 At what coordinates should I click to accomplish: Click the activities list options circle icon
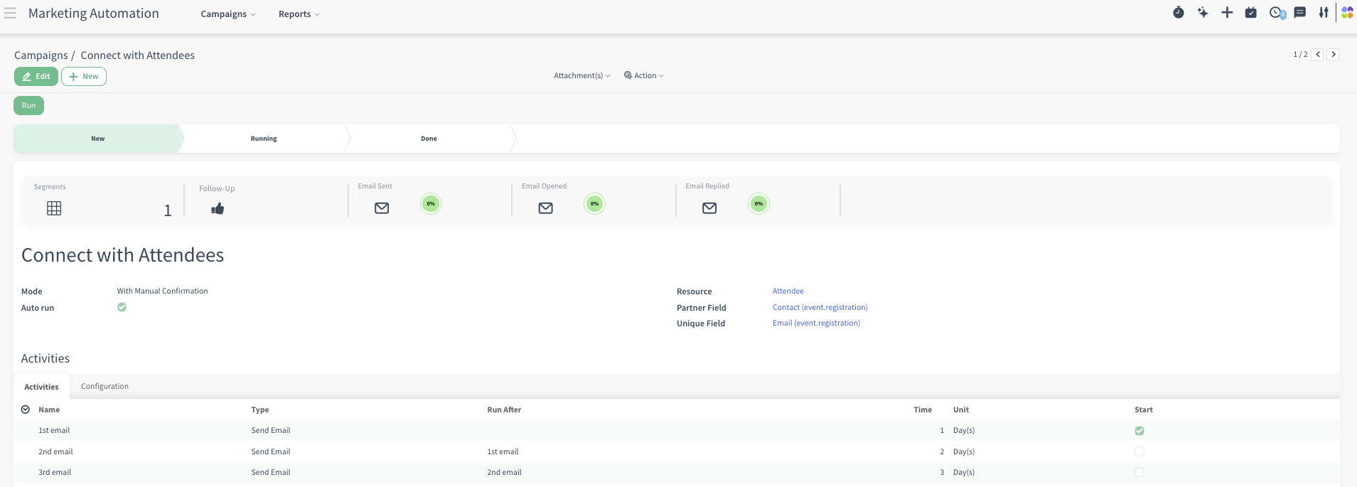coord(26,410)
